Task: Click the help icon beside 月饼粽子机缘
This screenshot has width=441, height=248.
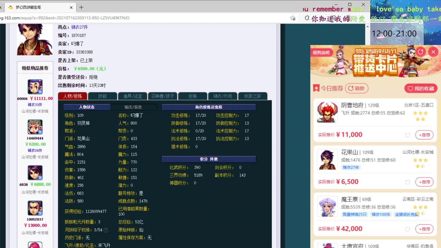Action: [x=106, y=230]
